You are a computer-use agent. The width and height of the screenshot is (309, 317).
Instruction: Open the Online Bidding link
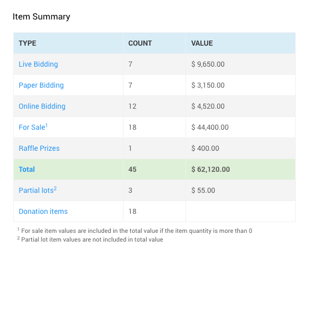click(42, 106)
